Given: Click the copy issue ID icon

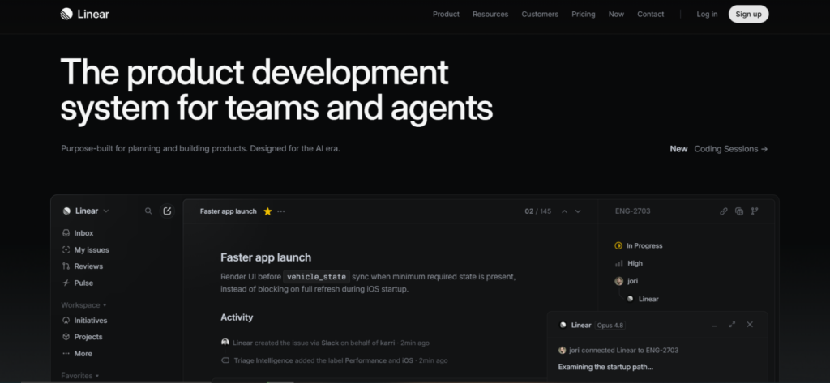Looking at the screenshot, I should [x=739, y=211].
